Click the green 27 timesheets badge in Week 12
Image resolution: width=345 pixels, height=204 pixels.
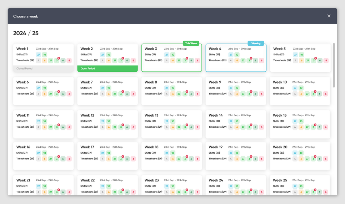coord(115,127)
